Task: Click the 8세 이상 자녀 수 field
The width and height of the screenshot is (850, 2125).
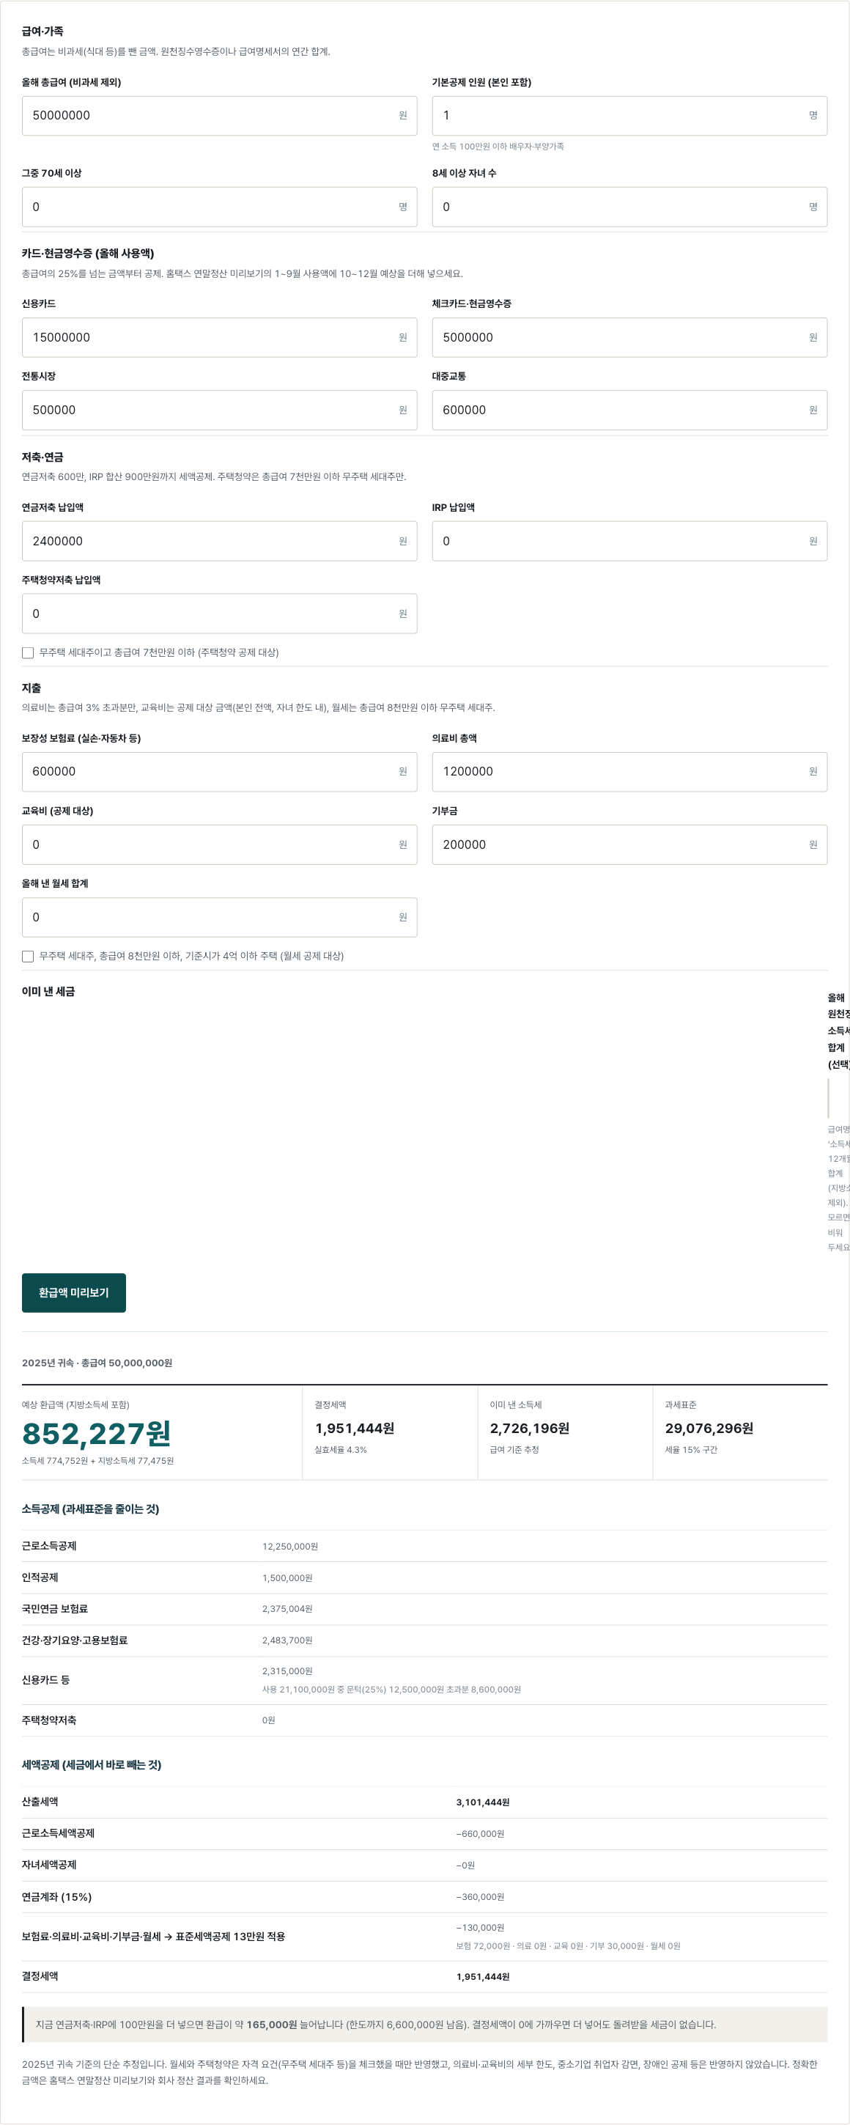Action: point(629,207)
